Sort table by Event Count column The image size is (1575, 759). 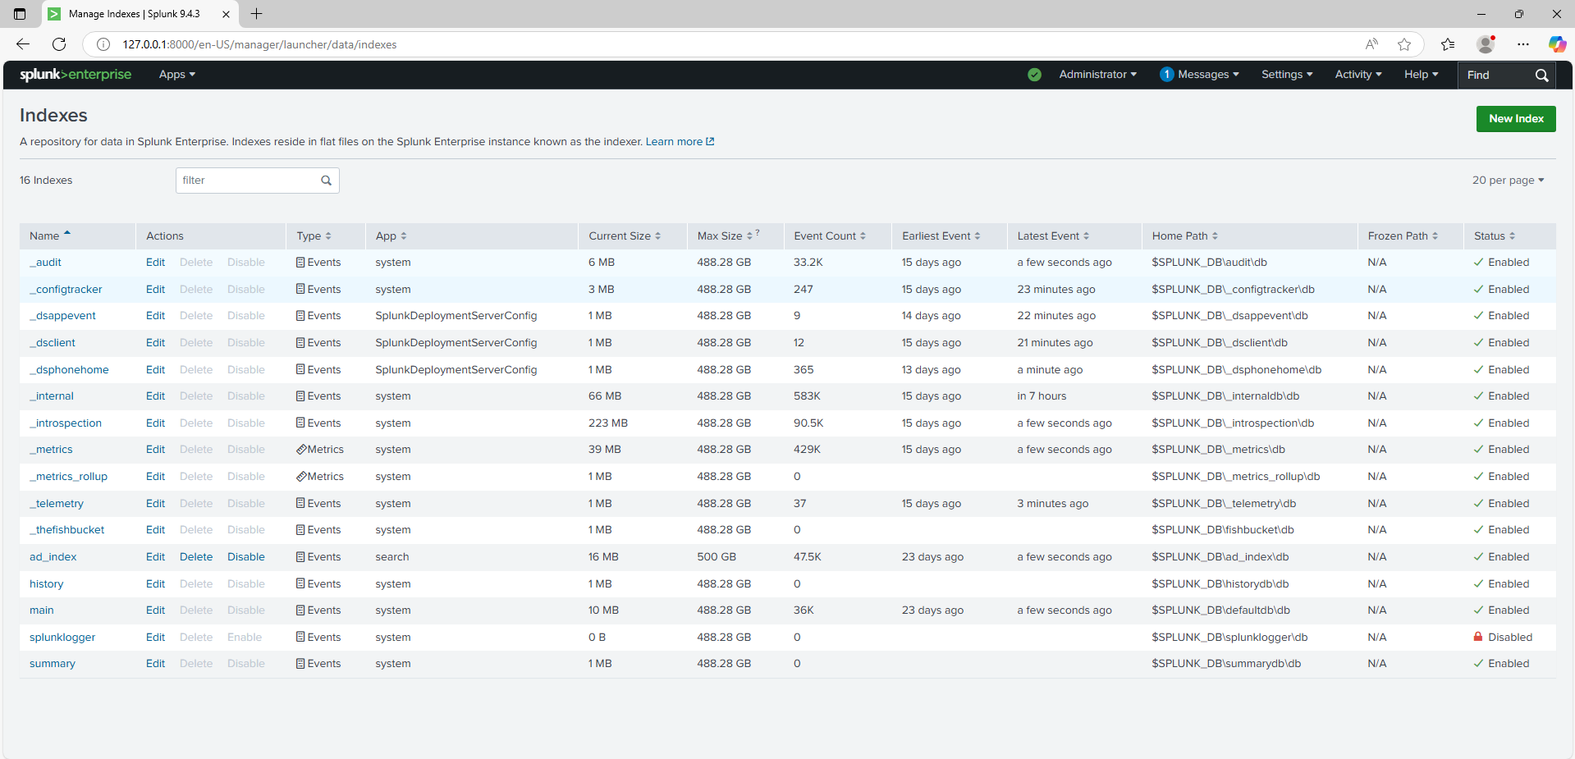point(830,236)
